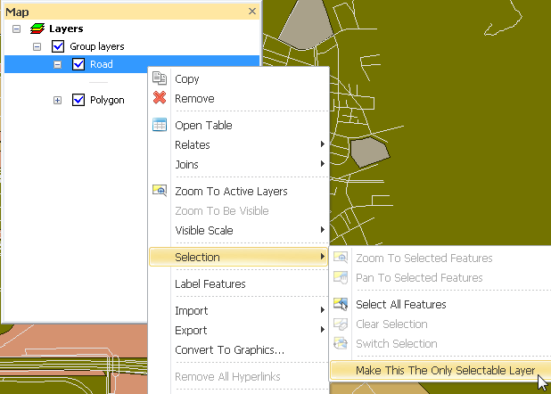Choose Remove from the context menu
The height and width of the screenshot is (394, 551).
point(239,99)
